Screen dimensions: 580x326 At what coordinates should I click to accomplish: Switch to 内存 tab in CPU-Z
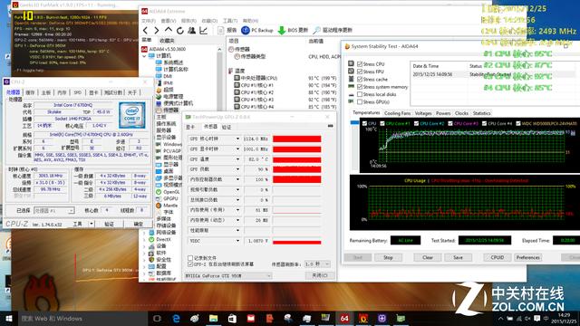click(62, 92)
